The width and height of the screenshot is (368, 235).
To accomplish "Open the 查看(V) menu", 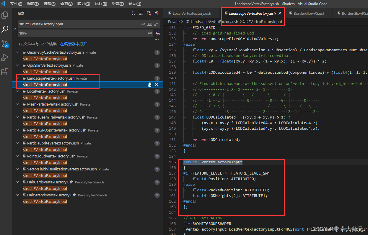I will (66, 4).
